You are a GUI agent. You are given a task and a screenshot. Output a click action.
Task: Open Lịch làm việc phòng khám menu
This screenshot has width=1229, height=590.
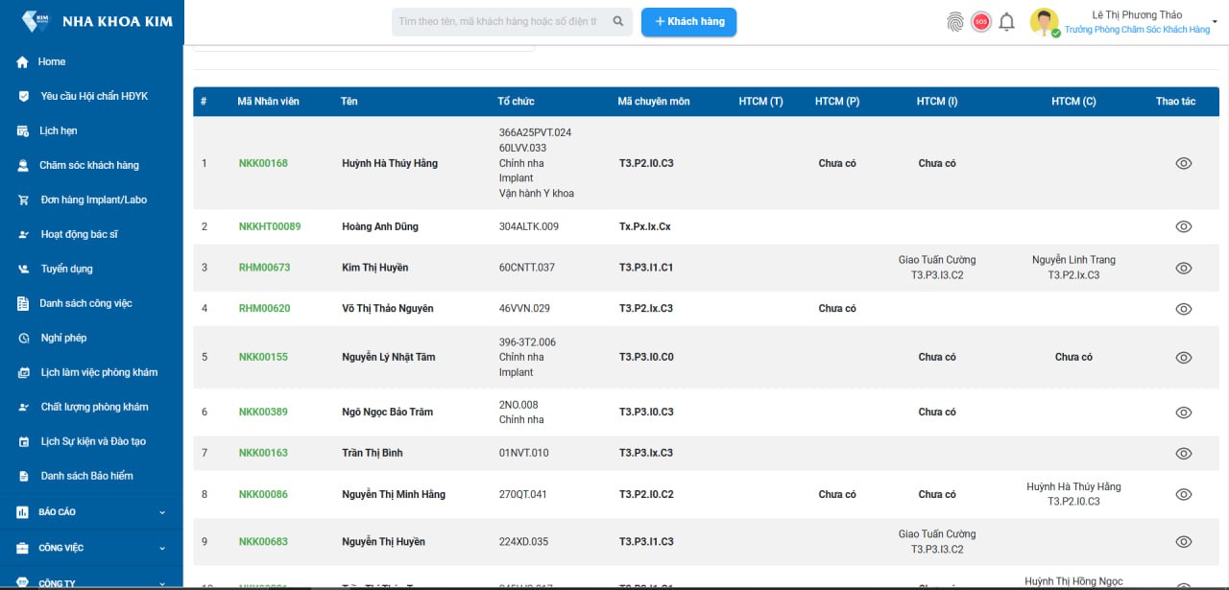point(99,372)
